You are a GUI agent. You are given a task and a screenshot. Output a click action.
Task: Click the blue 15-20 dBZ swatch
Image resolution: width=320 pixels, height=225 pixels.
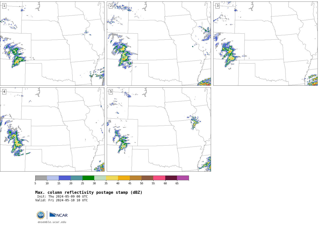[65, 178]
